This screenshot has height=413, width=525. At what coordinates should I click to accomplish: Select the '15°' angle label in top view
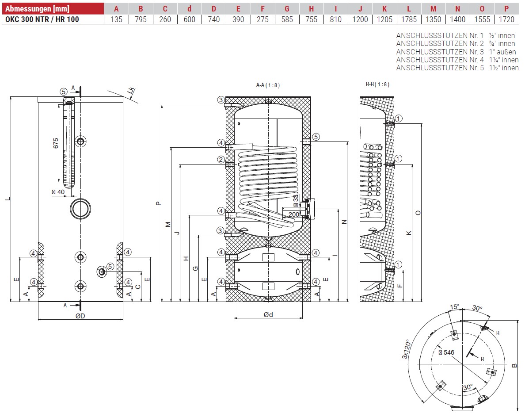(x=454, y=307)
